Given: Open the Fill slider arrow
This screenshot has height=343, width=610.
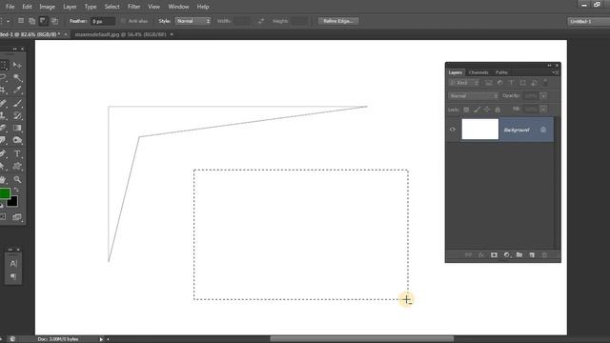Looking at the screenshot, I should tap(543, 110).
